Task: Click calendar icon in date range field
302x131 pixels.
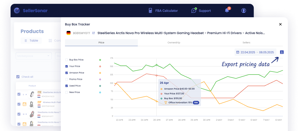Action: pos(238,52)
